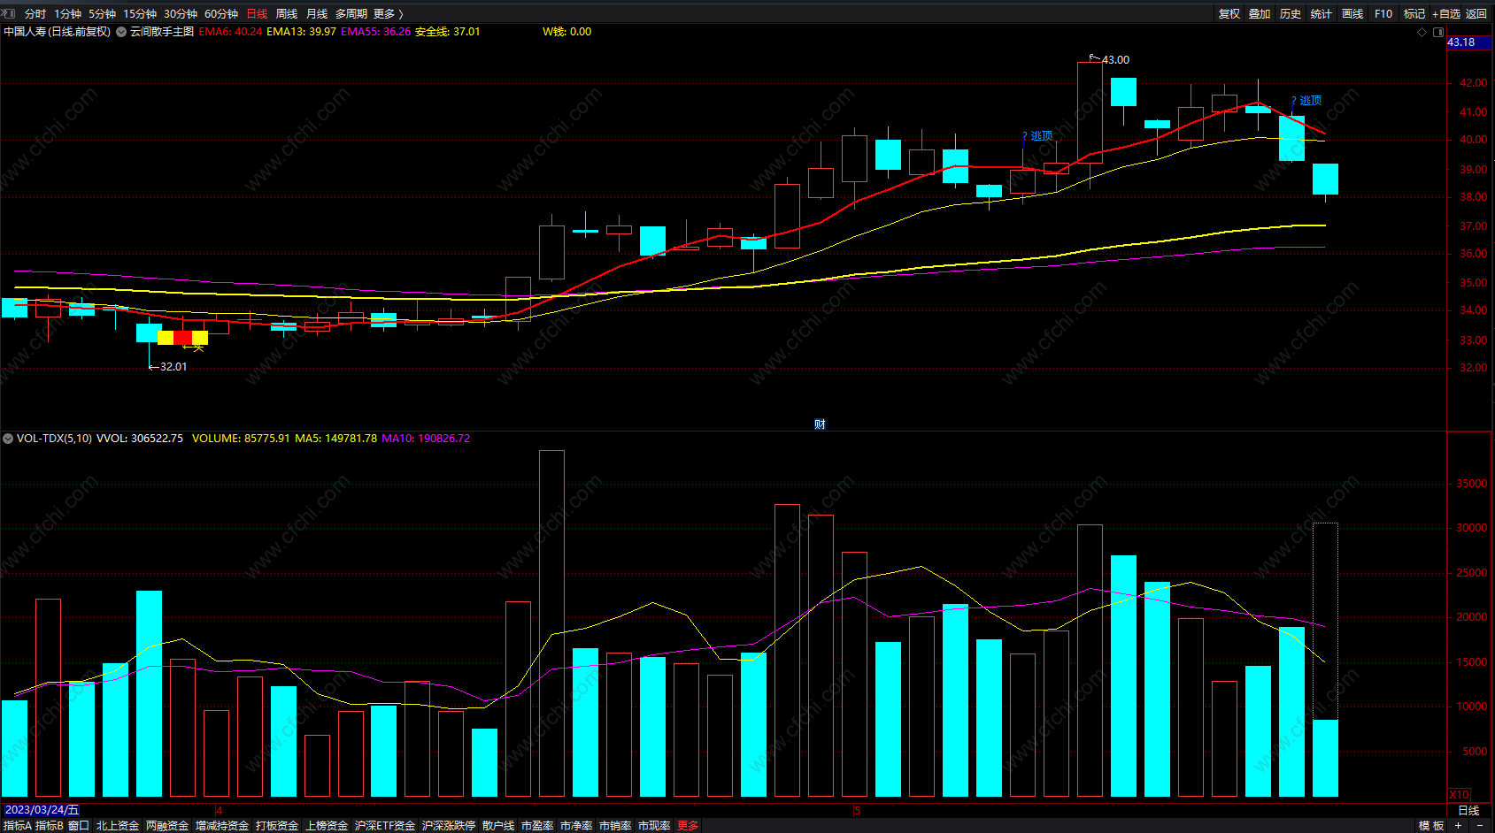Switch to the 分时 chart period
Viewport: 1495px width, 833px height.
click(x=35, y=14)
